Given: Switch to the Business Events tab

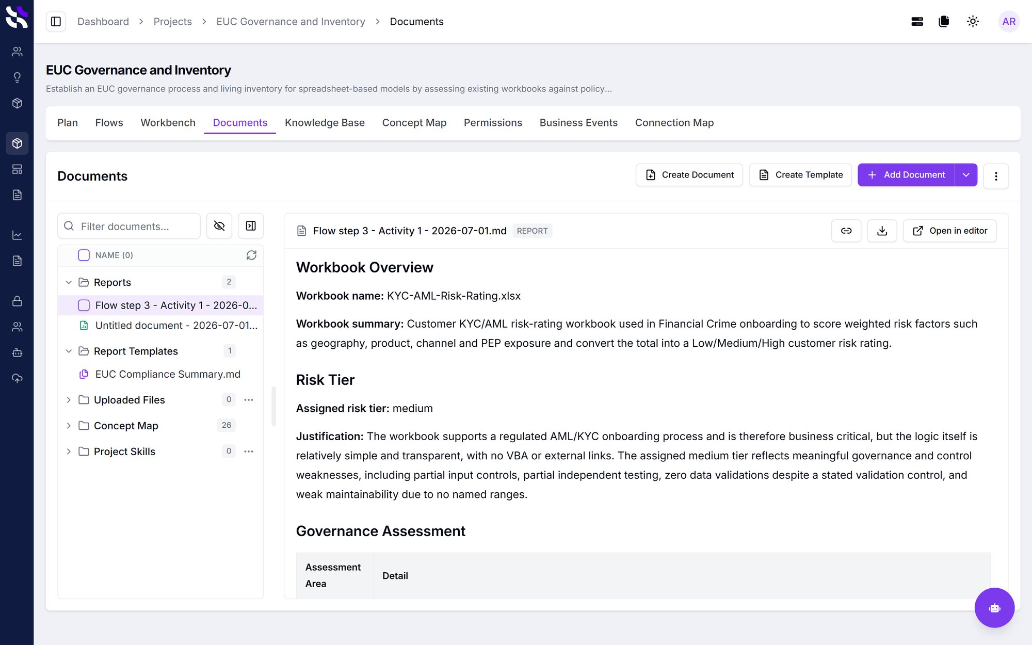Looking at the screenshot, I should (578, 123).
